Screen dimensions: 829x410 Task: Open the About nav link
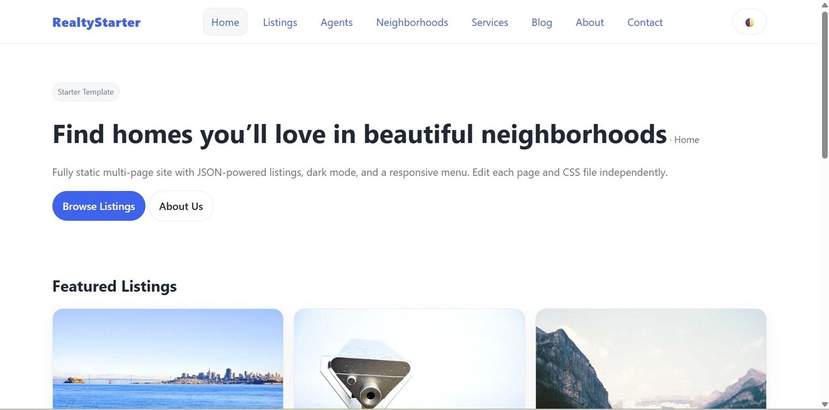tap(590, 22)
